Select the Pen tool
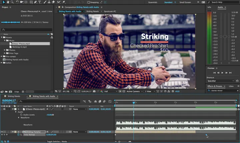 (x=35, y=2)
